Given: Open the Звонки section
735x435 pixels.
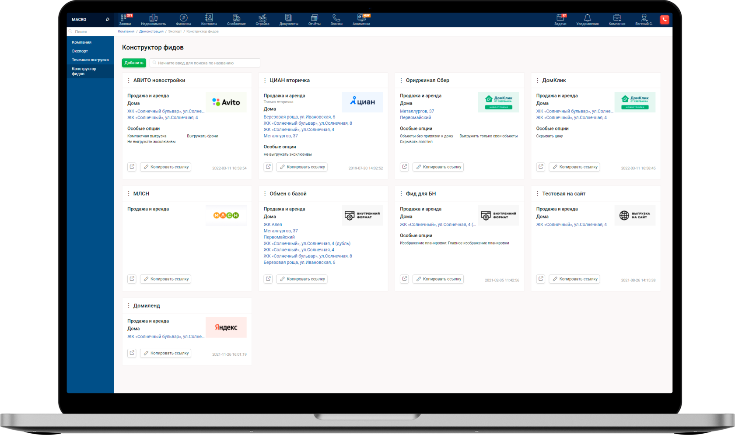Looking at the screenshot, I should [x=336, y=20].
